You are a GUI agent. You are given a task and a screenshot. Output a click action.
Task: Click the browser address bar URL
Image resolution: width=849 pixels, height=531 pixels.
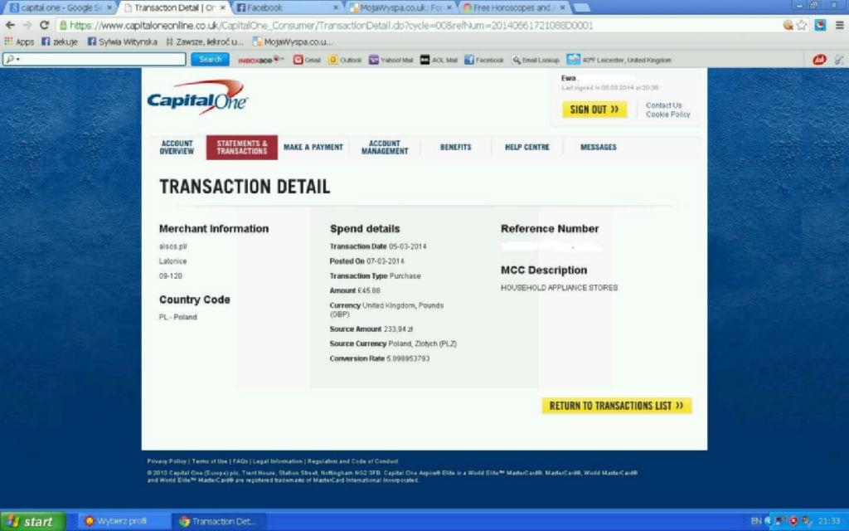pos(332,26)
